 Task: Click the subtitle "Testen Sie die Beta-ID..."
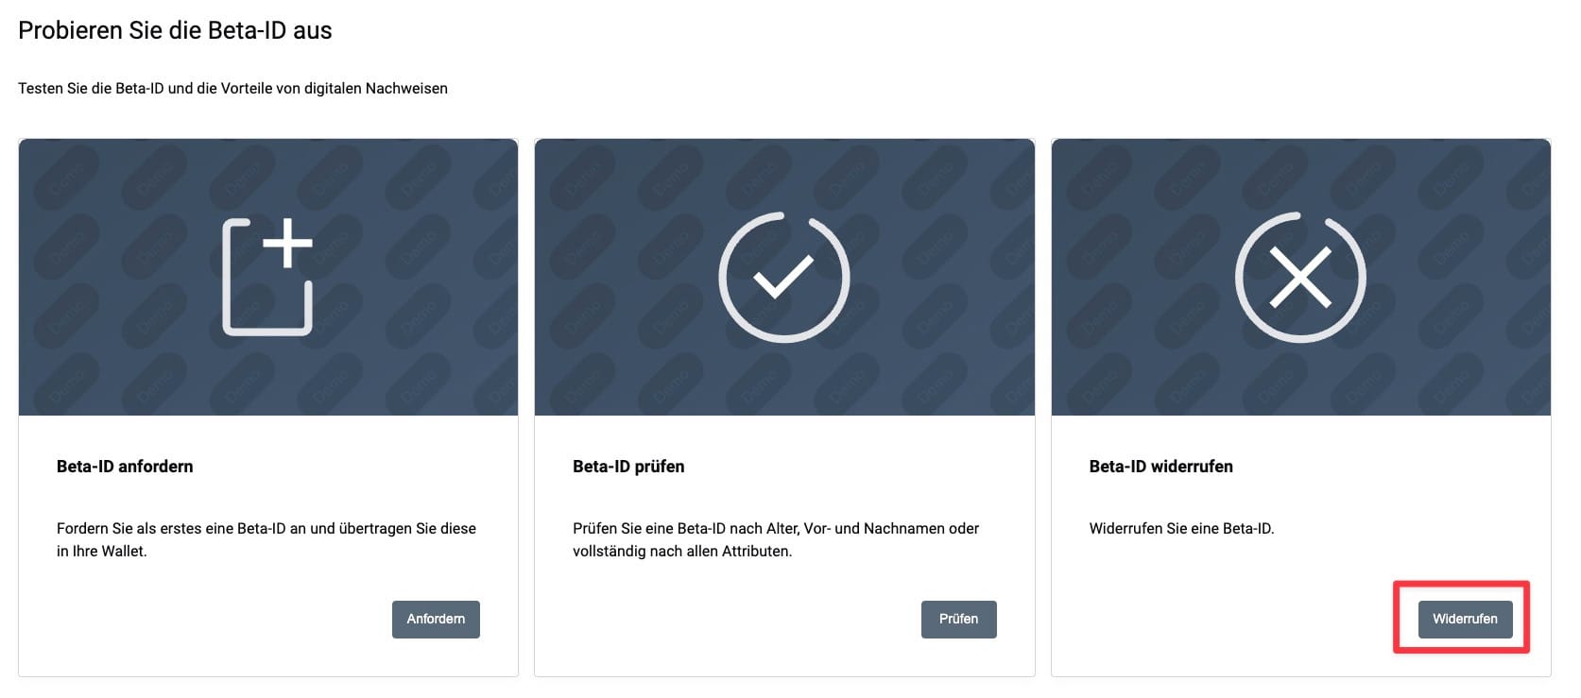pyautogui.click(x=232, y=89)
